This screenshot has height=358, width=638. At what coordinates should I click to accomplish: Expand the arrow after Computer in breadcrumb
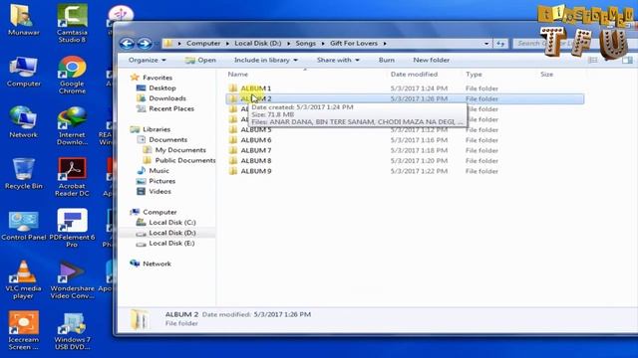(x=227, y=44)
